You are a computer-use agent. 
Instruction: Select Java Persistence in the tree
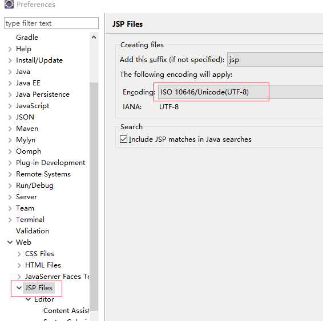(43, 94)
